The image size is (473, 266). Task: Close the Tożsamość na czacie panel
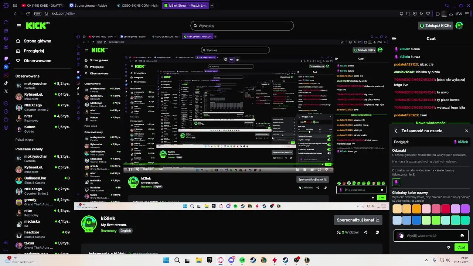pos(466,131)
